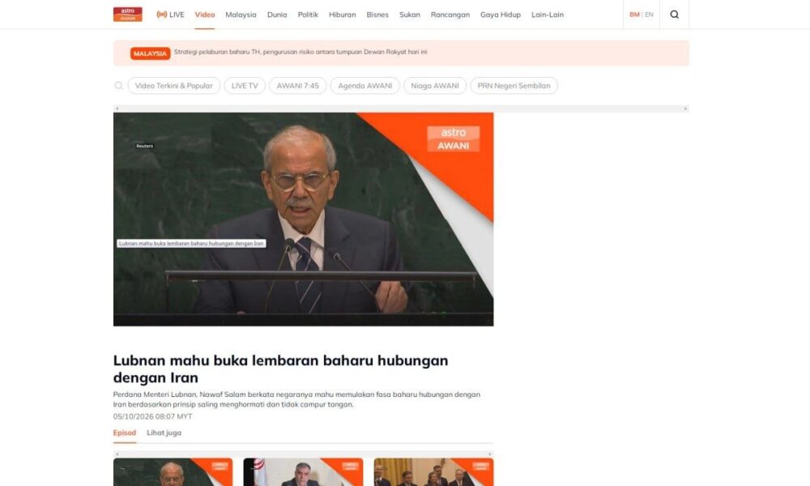
Task: Expand the Lain-Lain menu
Action: point(548,15)
